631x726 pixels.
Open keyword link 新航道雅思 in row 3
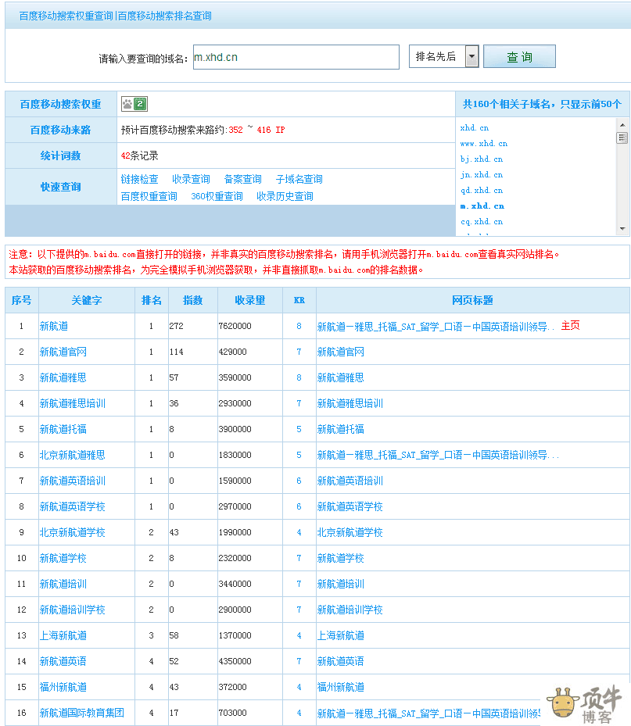click(x=63, y=377)
